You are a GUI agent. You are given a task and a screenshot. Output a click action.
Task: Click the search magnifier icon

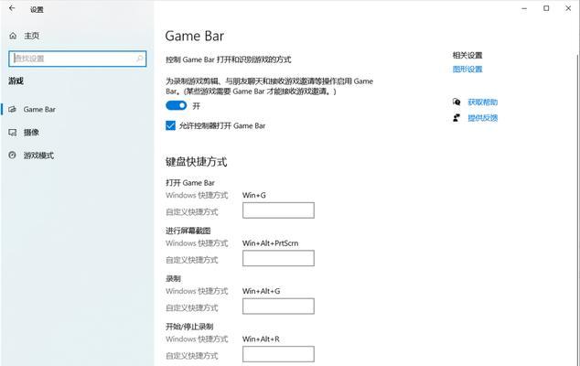[x=140, y=59]
